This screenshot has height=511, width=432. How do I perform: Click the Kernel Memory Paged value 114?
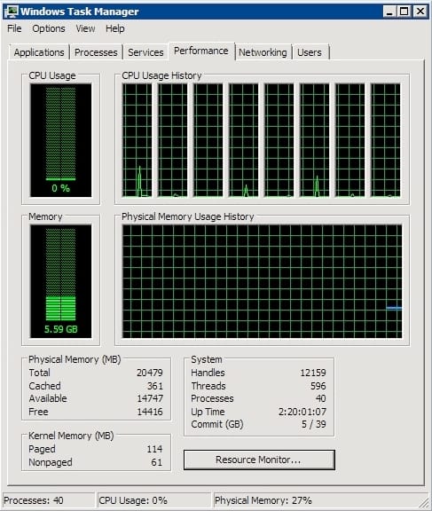(x=154, y=449)
